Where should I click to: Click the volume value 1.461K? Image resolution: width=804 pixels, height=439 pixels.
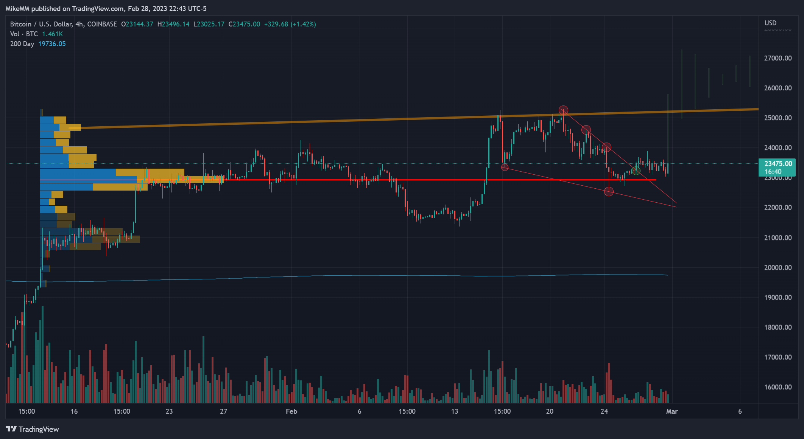pyautogui.click(x=52, y=34)
